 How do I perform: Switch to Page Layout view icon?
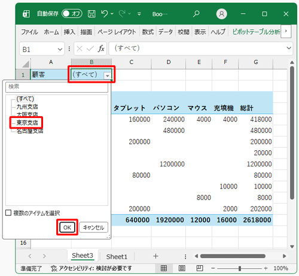pos(182,268)
